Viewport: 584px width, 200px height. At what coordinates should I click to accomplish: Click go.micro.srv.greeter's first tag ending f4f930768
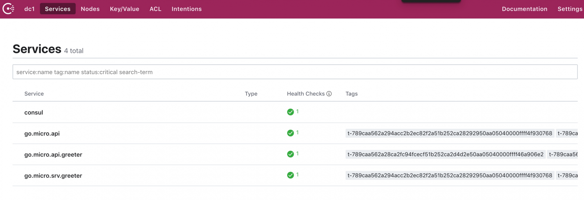(x=450, y=175)
